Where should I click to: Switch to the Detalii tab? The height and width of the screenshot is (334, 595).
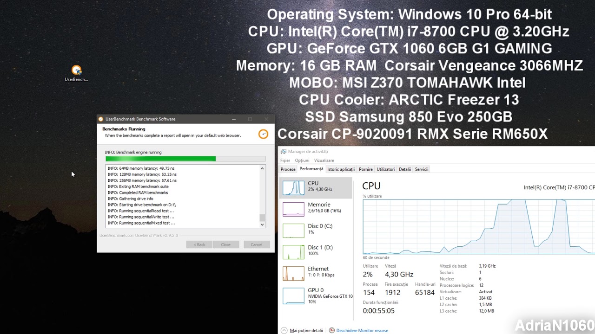coord(405,169)
